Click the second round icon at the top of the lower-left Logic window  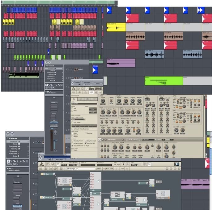12,134
